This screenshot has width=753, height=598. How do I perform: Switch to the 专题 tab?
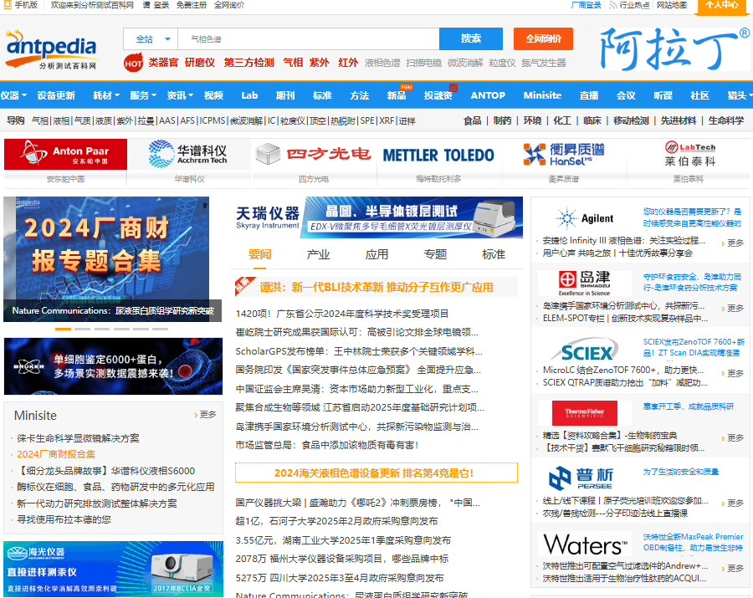[x=435, y=254]
